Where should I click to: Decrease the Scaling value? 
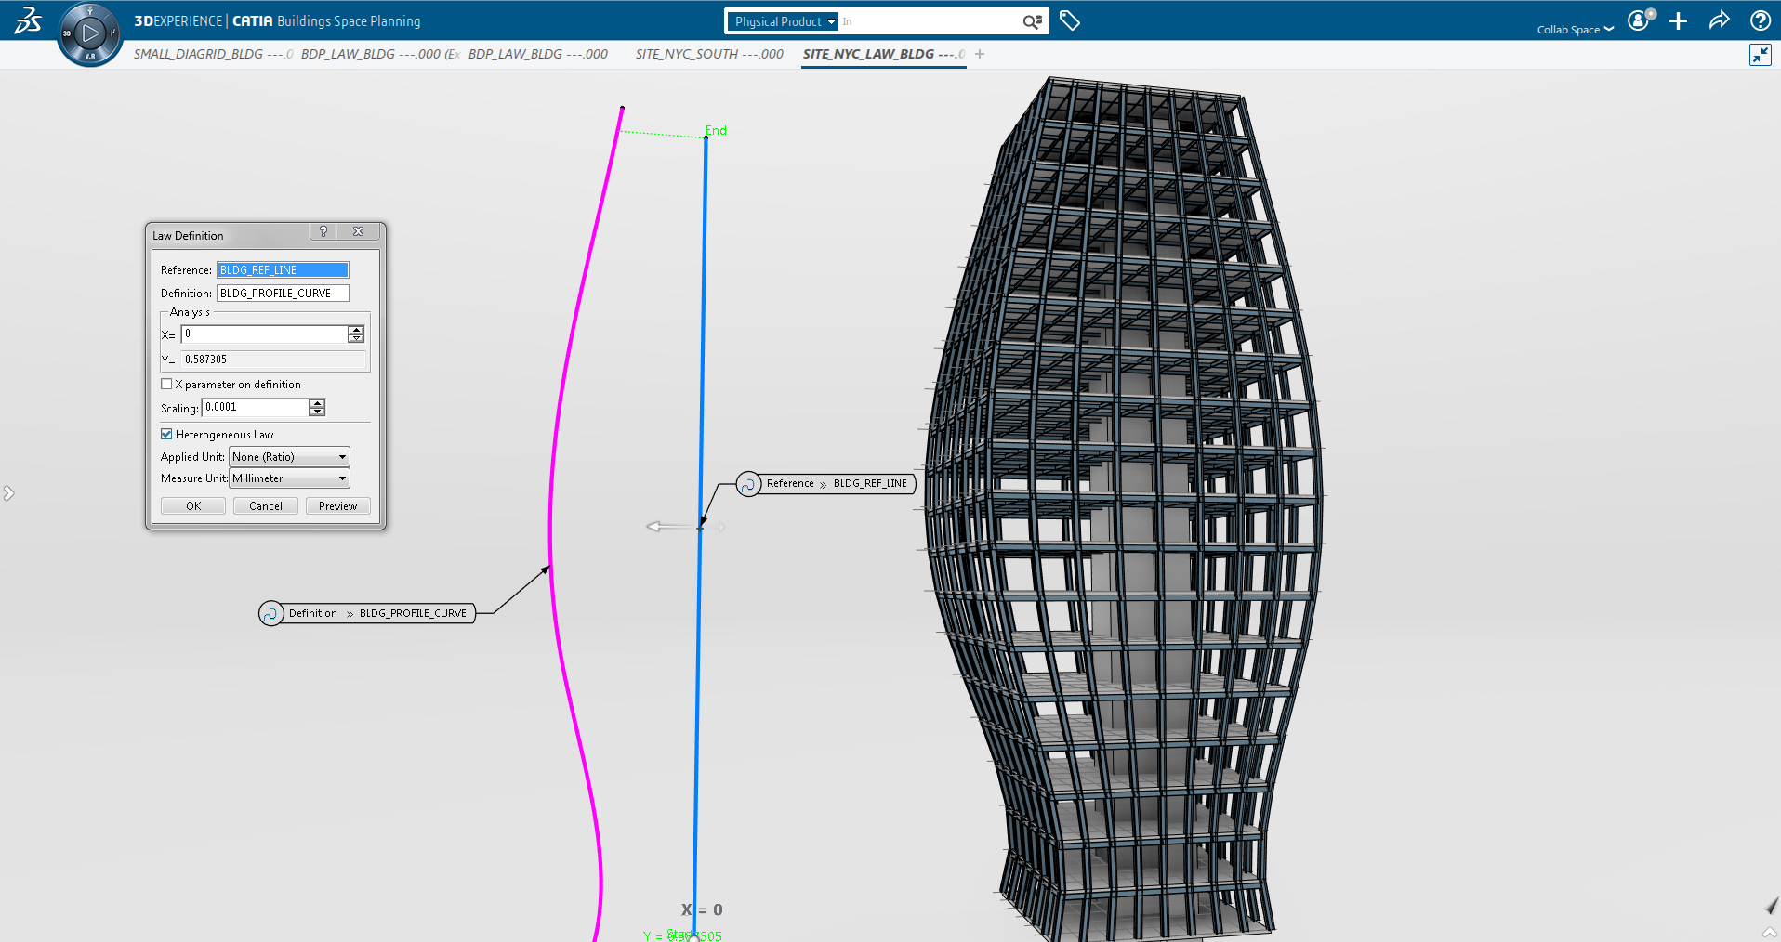(317, 412)
